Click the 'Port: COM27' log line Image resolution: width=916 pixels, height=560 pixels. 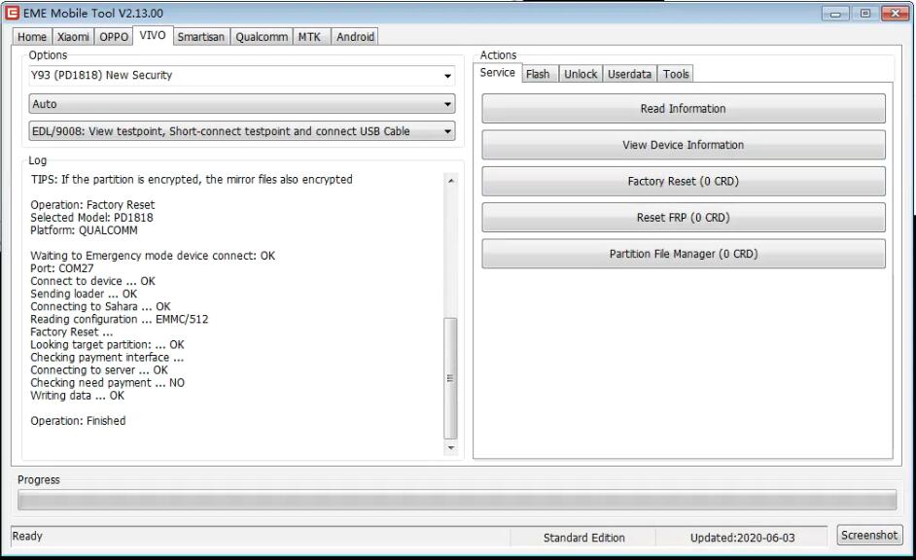pos(62,268)
